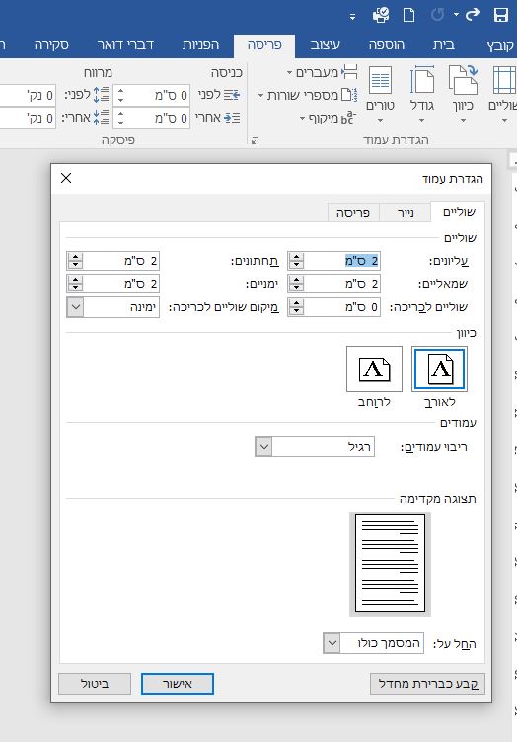Click the מרווח אחרי spacing icon
This screenshot has height=742, width=517.
click(x=102, y=118)
